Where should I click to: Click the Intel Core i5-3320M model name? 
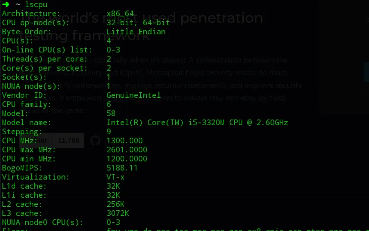[198, 122]
